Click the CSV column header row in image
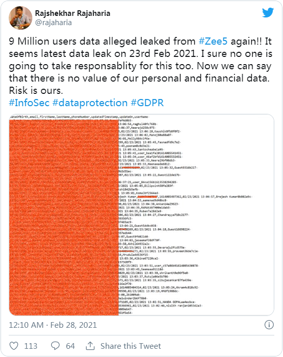Viewport: 283px width, 357px height. pyautogui.click(x=79, y=117)
